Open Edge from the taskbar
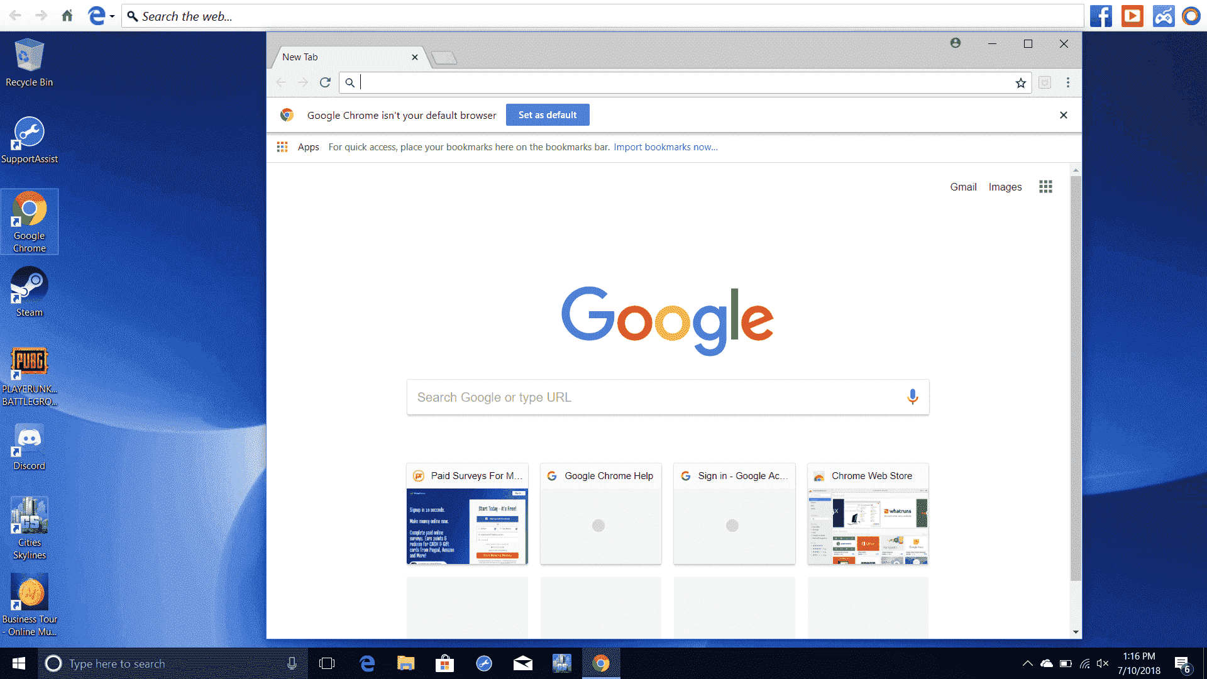The width and height of the screenshot is (1207, 679). coord(367,663)
